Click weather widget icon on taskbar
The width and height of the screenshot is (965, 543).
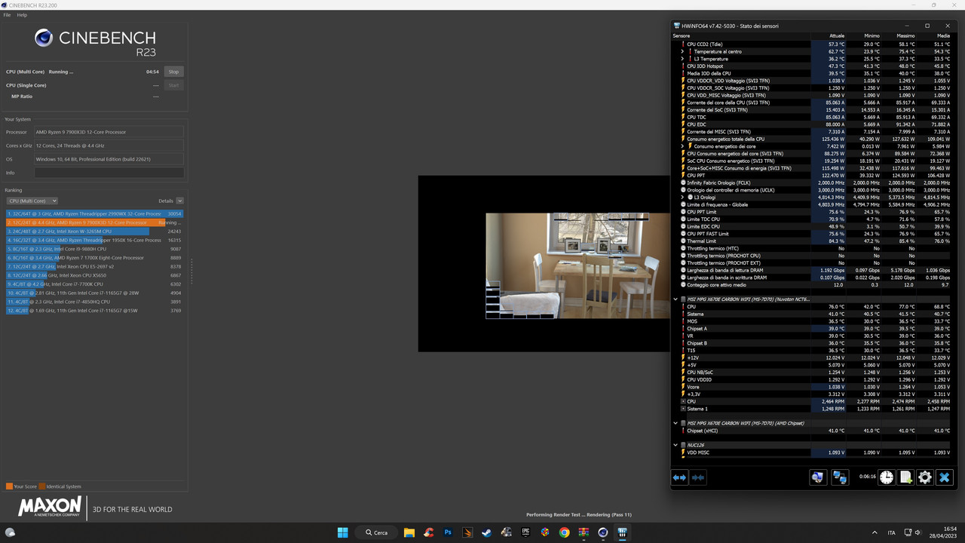point(11,532)
